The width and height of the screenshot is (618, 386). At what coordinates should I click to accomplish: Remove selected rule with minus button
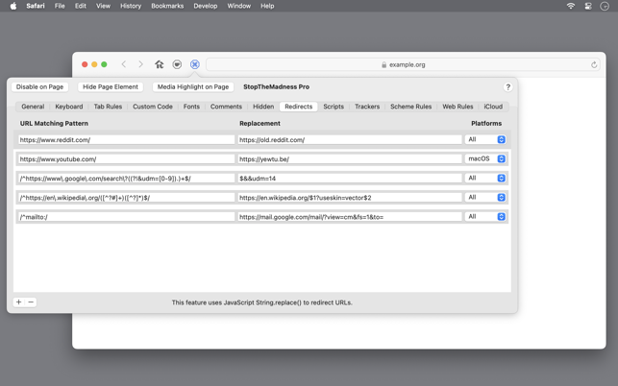pyautogui.click(x=31, y=302)
